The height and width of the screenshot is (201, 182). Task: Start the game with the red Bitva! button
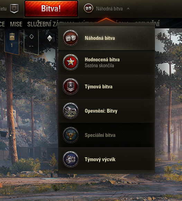tap(51, 9)
